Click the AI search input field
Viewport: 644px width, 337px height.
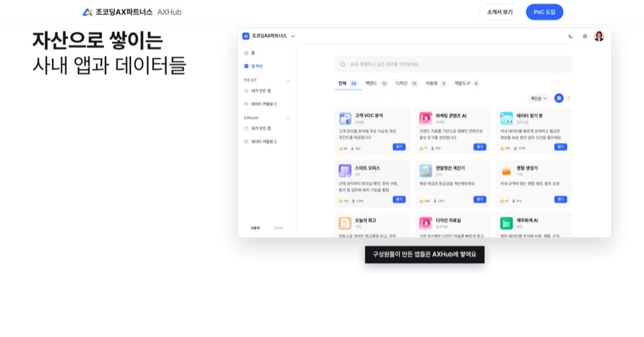453,64
